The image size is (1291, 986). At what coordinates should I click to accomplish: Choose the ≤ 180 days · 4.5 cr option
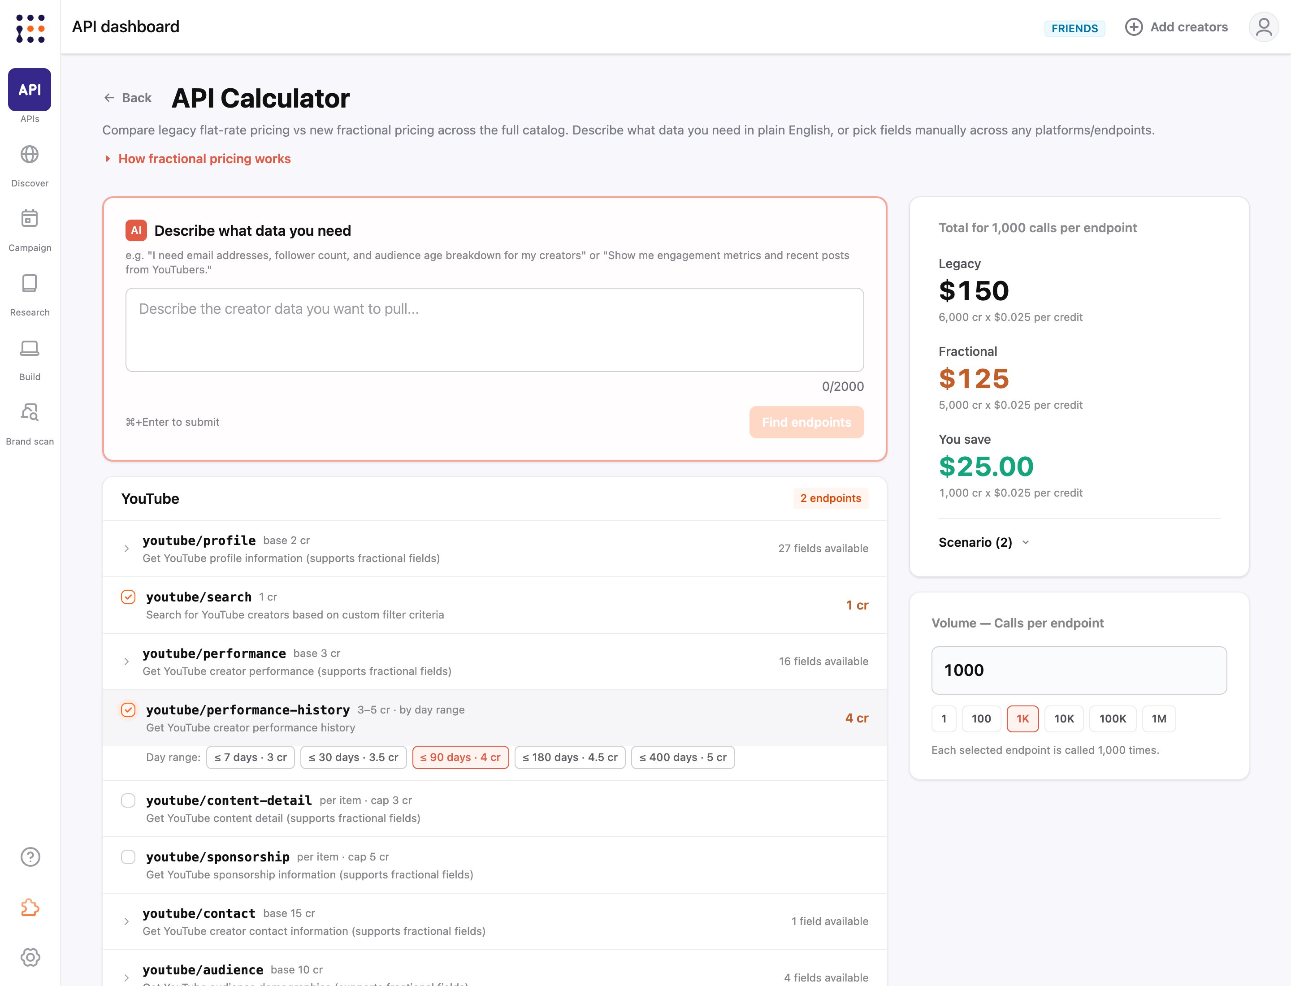tap(569, 757)
